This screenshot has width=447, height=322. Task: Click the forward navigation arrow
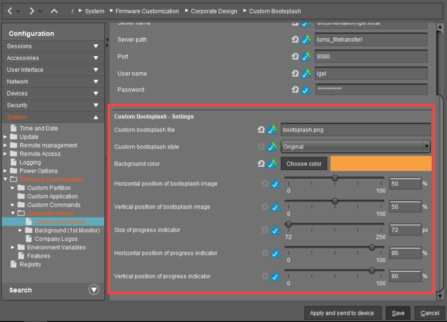32,11
